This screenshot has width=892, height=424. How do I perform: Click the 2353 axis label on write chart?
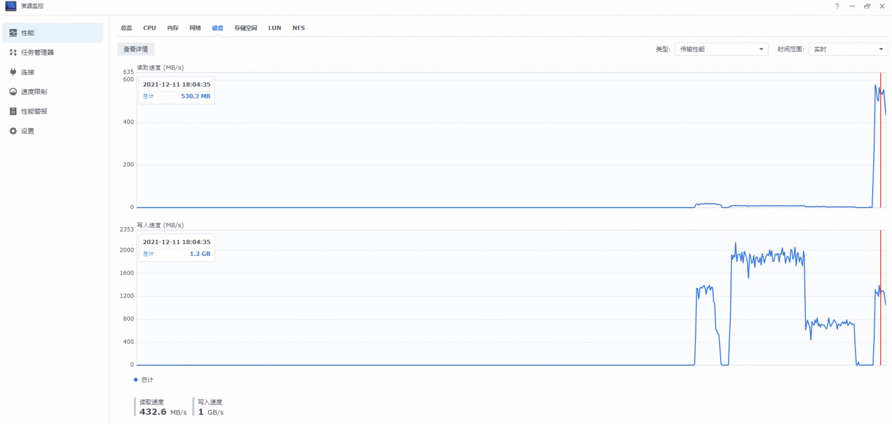pyautogui.click(x=126, y=229)
